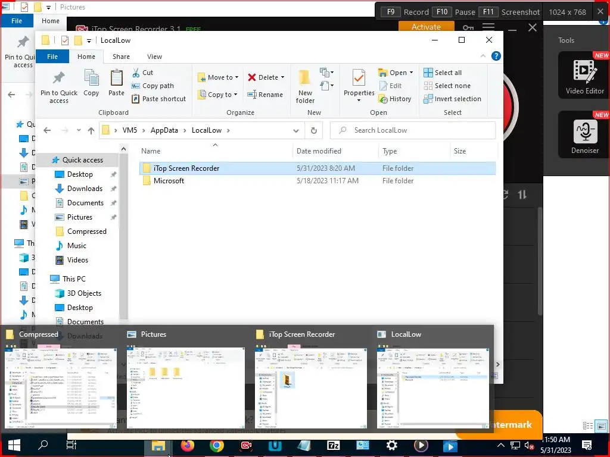610x457 pixels.
Task: Click Copy path in ribbon
Action: pyautogui.click(x=152, y=86)
